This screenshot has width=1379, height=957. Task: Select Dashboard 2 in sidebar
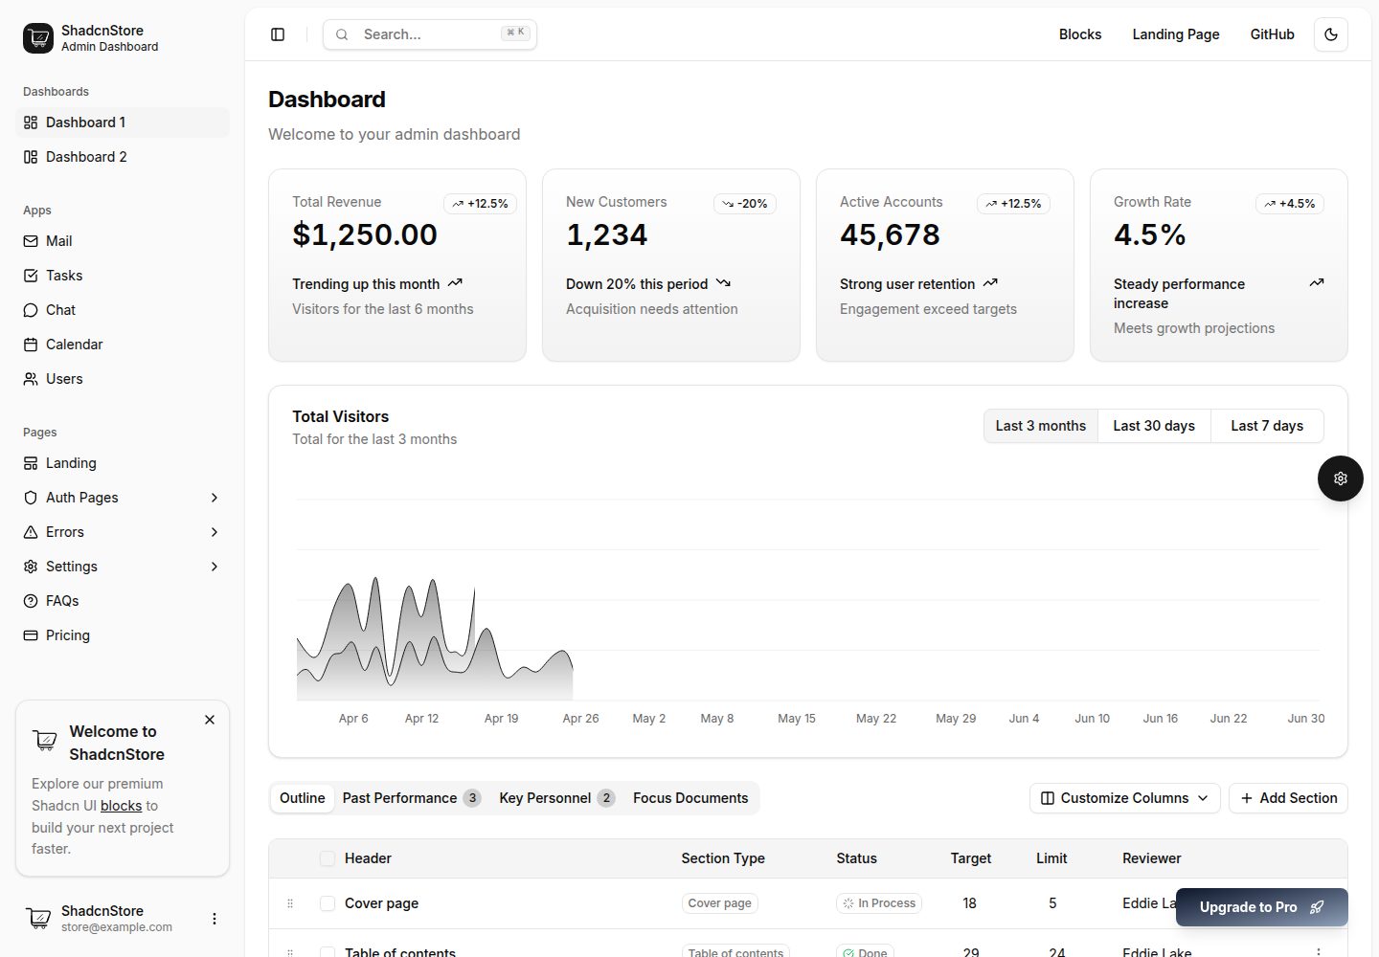point(123,157)
